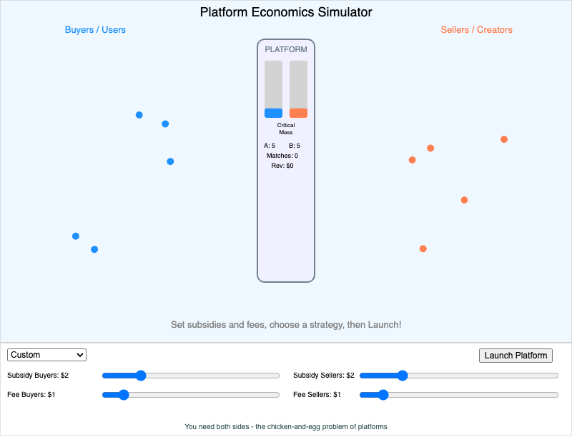Click the Subsidy Sellers slider handle
This screenshot has width=572, height=437.
point(403,375)
